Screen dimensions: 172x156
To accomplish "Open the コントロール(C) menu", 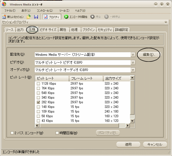I will click(45, 11).
